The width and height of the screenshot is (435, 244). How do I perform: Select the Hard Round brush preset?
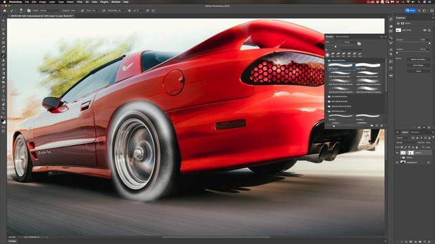click(368, 66)
